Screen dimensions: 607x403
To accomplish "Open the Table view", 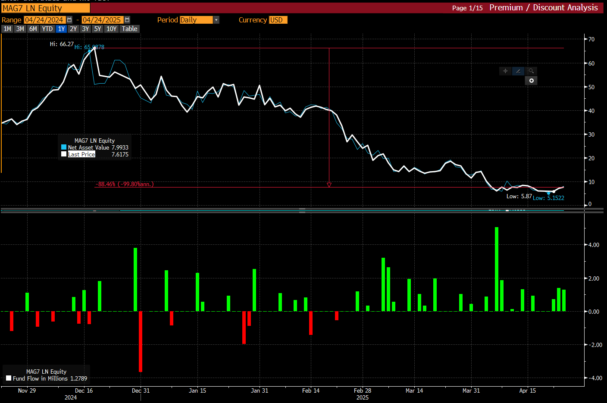I will coord(129,29).
